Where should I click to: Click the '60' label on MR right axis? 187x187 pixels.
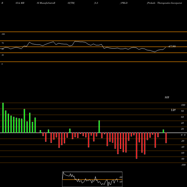coord(183,117)
